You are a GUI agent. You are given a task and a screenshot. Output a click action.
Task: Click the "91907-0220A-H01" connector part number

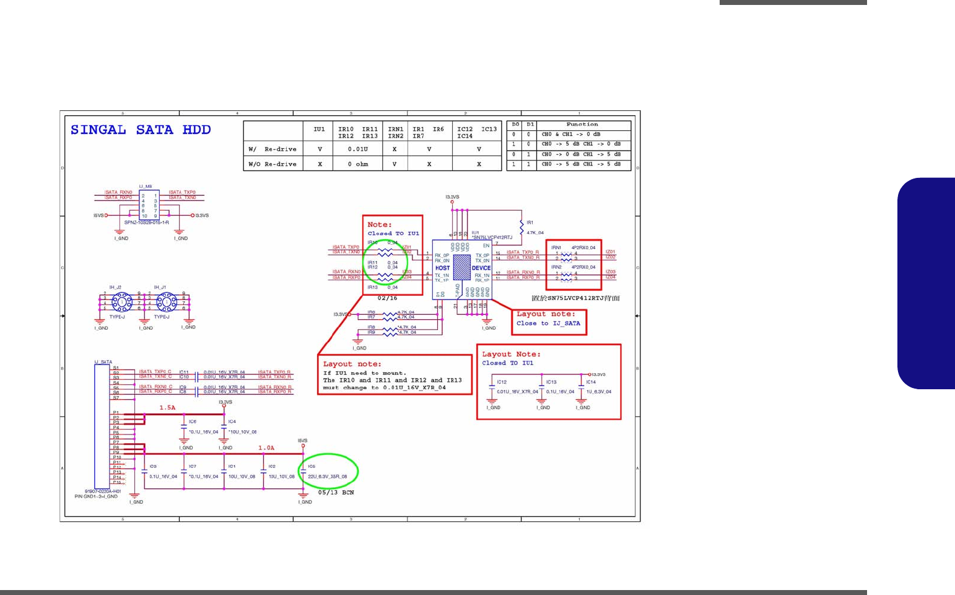coord(103,491)
